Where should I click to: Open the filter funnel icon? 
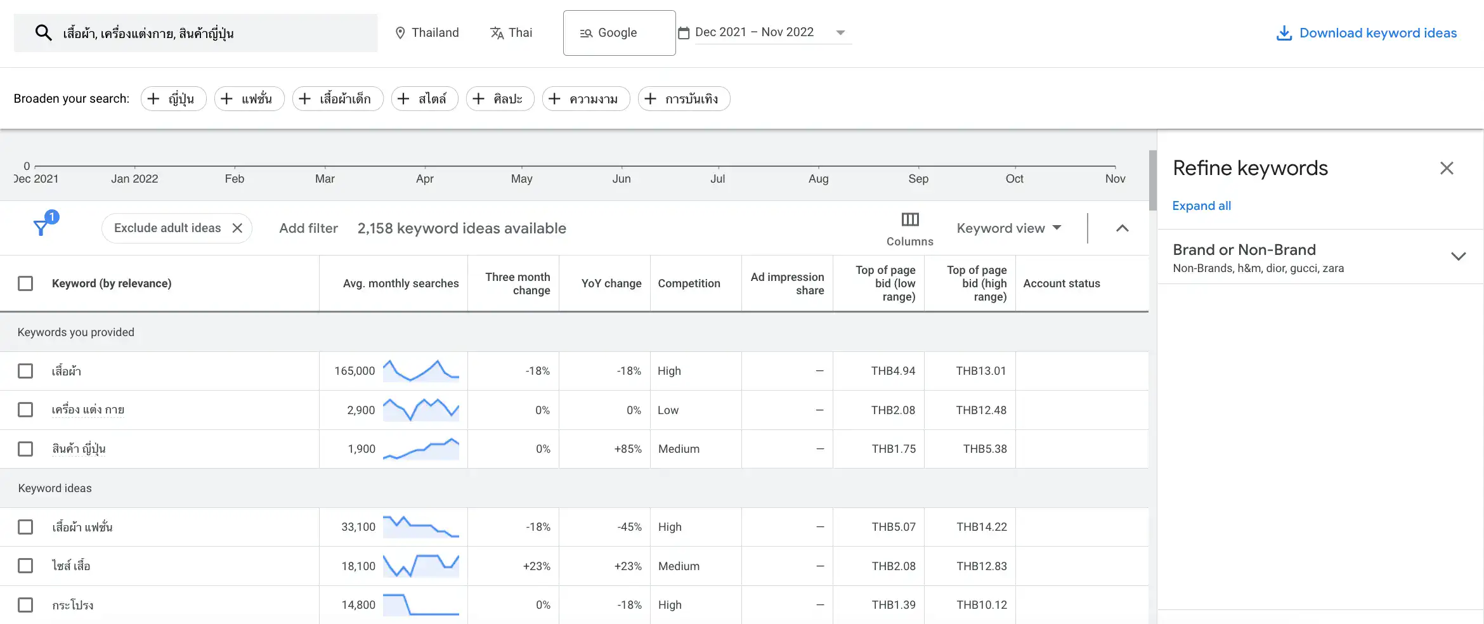pyautogui.click(x=41, y=228)
